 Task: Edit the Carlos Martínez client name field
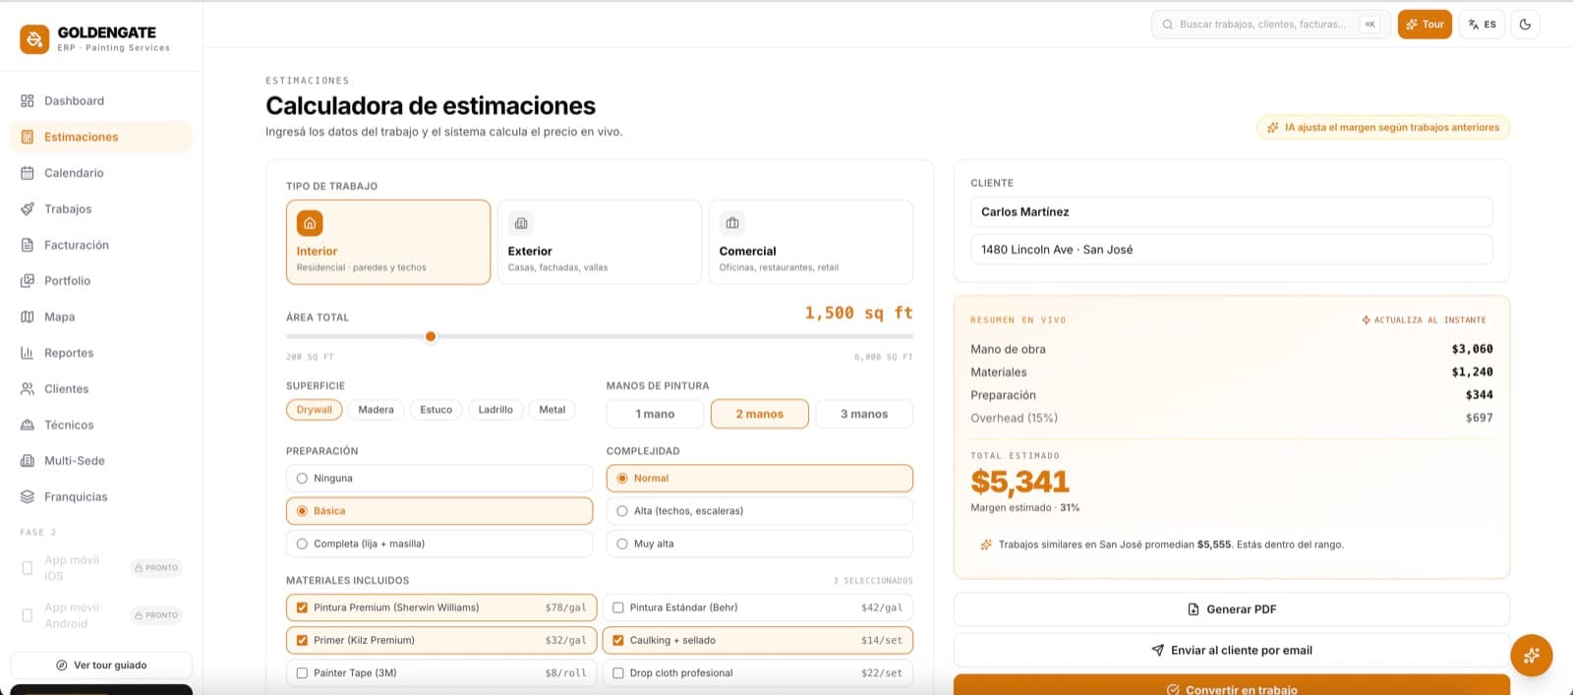[x=1232, y=211]
